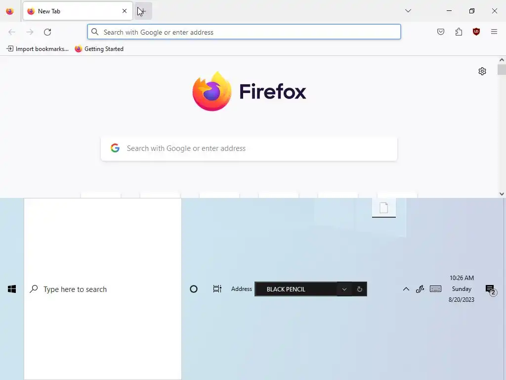Viewport: 506px width, 380px height.
Task: Open Task View on taskbar
Action: click(x=217, y=289)
